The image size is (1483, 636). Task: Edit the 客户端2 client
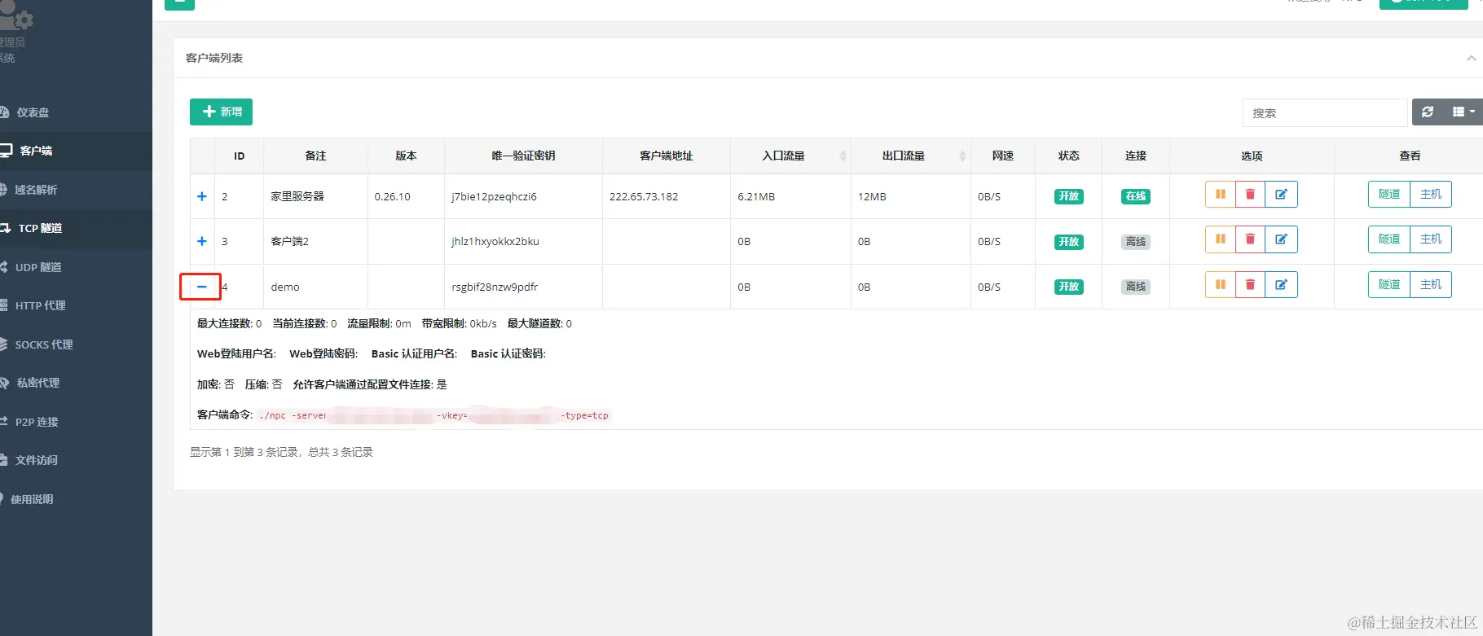1281,239
